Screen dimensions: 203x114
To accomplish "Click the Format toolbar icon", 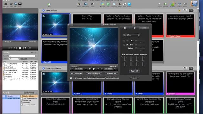I will 160,4.
